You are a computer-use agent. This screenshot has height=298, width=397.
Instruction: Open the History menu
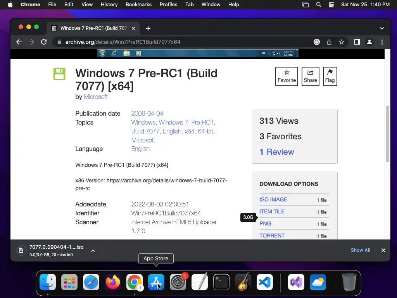[x=109, y=5]
